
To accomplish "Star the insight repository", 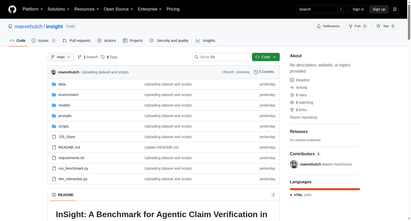I will [386, 26].
